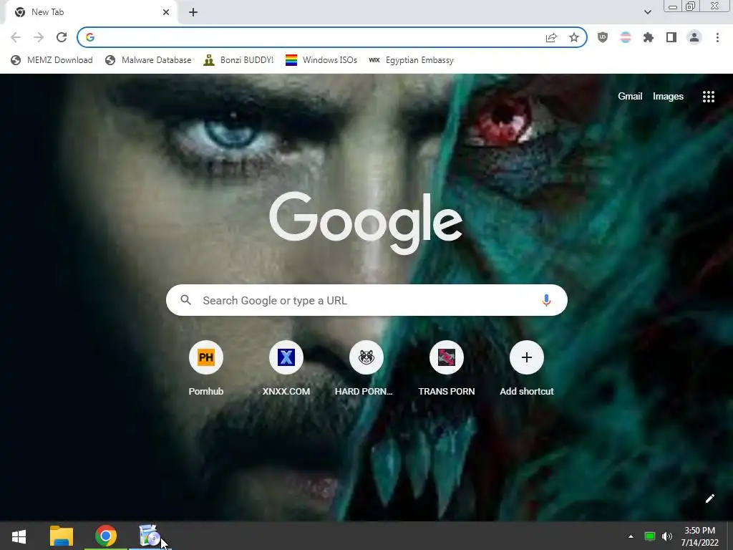The height and width of the screenshot is (550, 733).
Task: Open the Malware Database bookmark
Action: point(148,60)
